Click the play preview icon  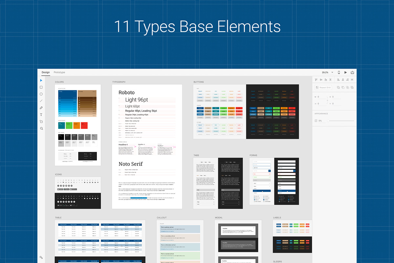(345, 72)
